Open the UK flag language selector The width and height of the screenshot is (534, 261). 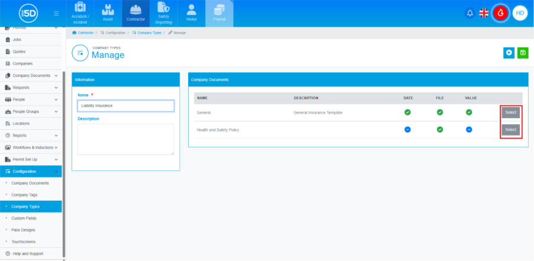tap(484, 13)
